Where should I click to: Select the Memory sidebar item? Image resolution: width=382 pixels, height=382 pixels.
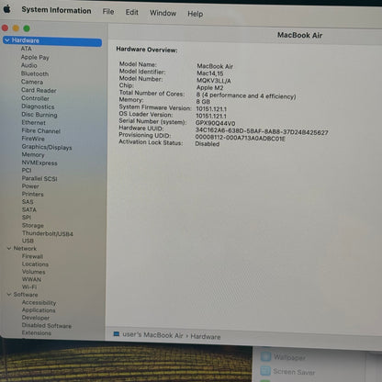pyautogui.click(x=33, y=154)
